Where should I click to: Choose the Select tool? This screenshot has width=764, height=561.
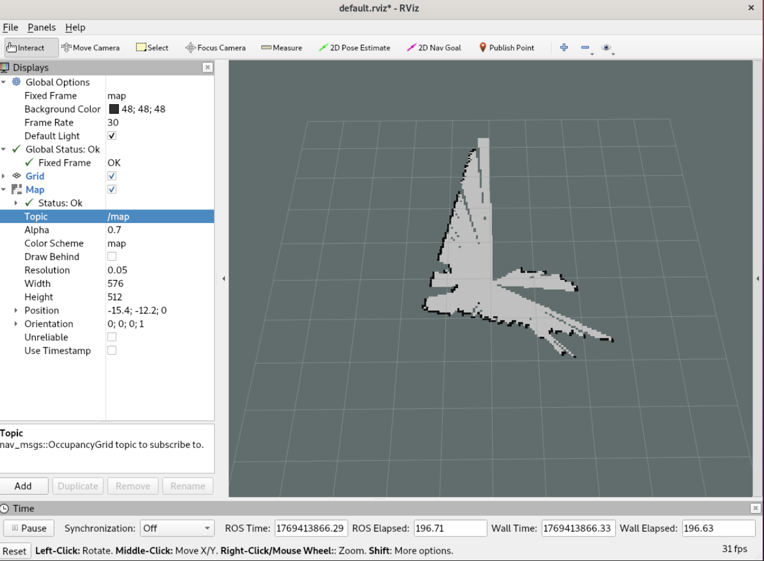coord(152,48)
